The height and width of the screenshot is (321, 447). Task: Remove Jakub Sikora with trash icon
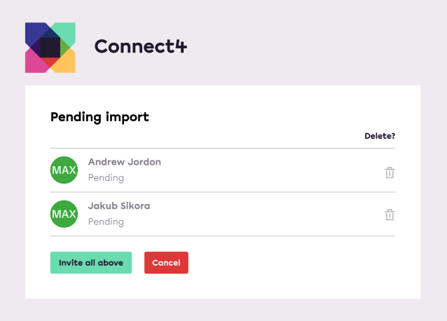click(390, 214)
